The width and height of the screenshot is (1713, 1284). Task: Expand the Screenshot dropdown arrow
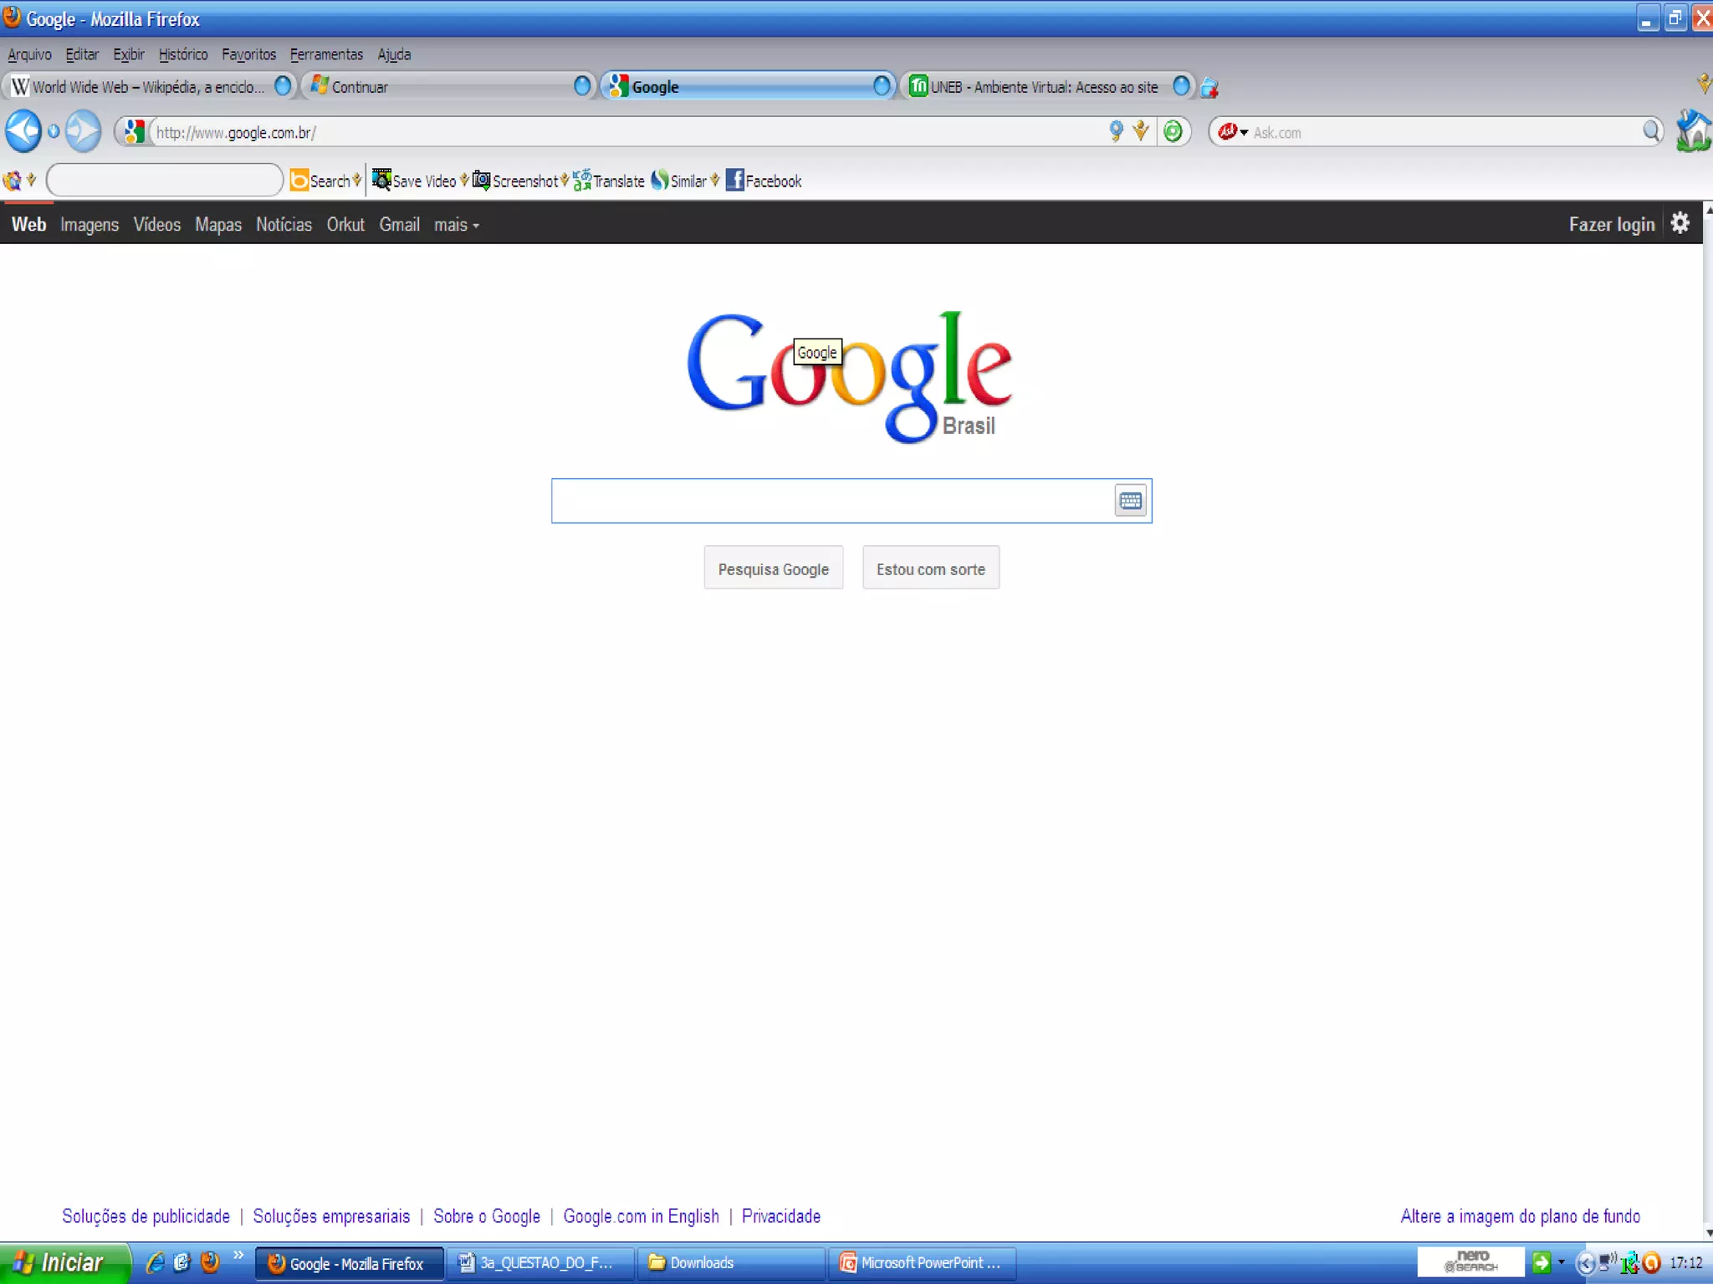(x=565, y=180)
